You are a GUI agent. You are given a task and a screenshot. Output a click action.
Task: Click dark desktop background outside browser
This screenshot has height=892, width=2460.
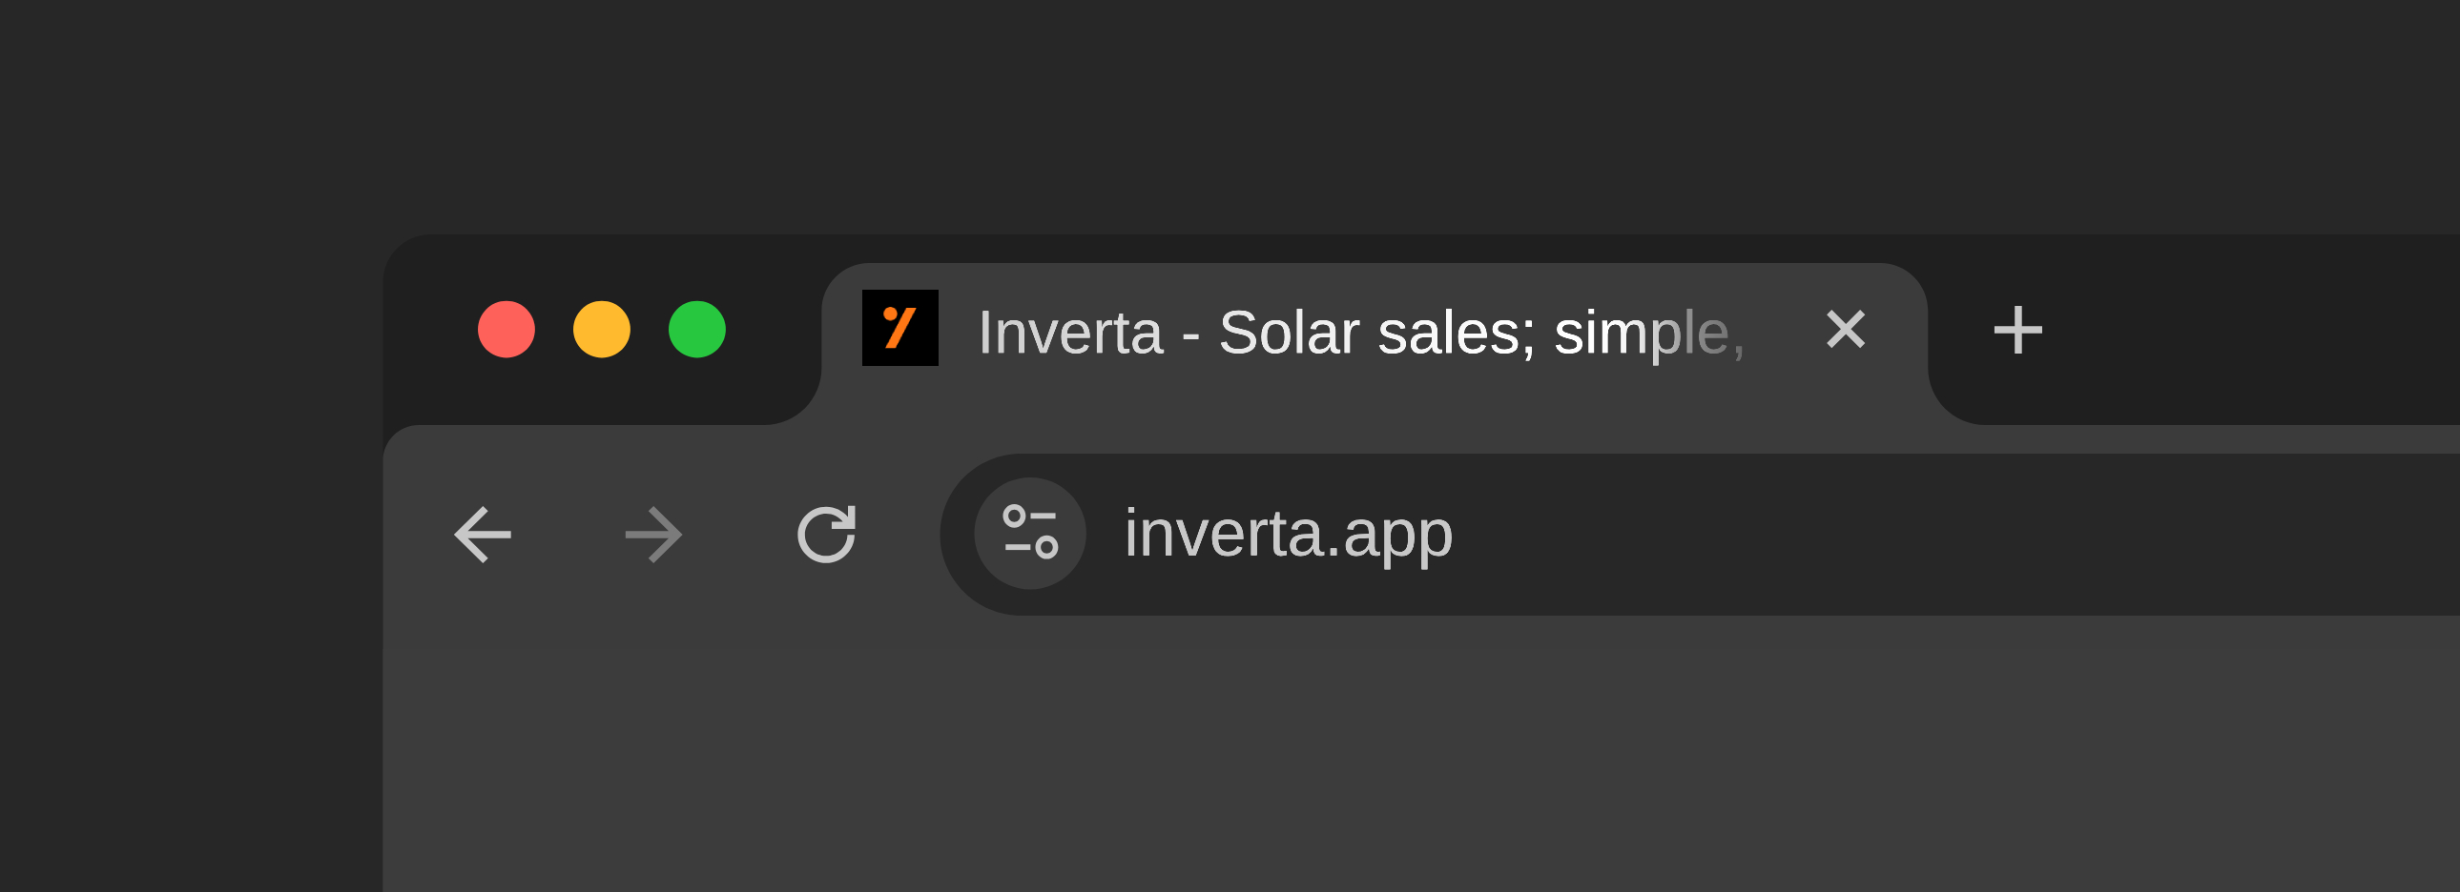pos(191,477)
